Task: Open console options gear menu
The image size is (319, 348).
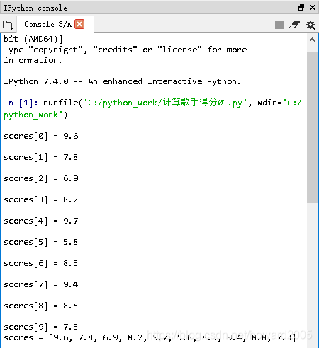Action: (310, 25)
